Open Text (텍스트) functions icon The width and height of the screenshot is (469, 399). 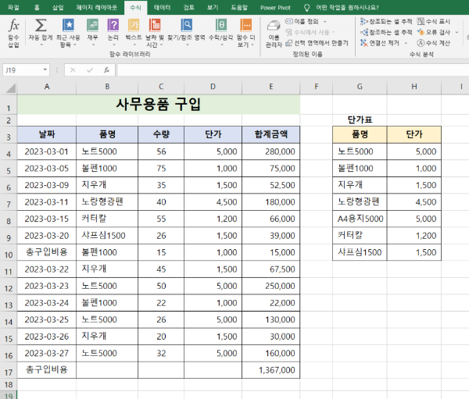coord(134,25)
